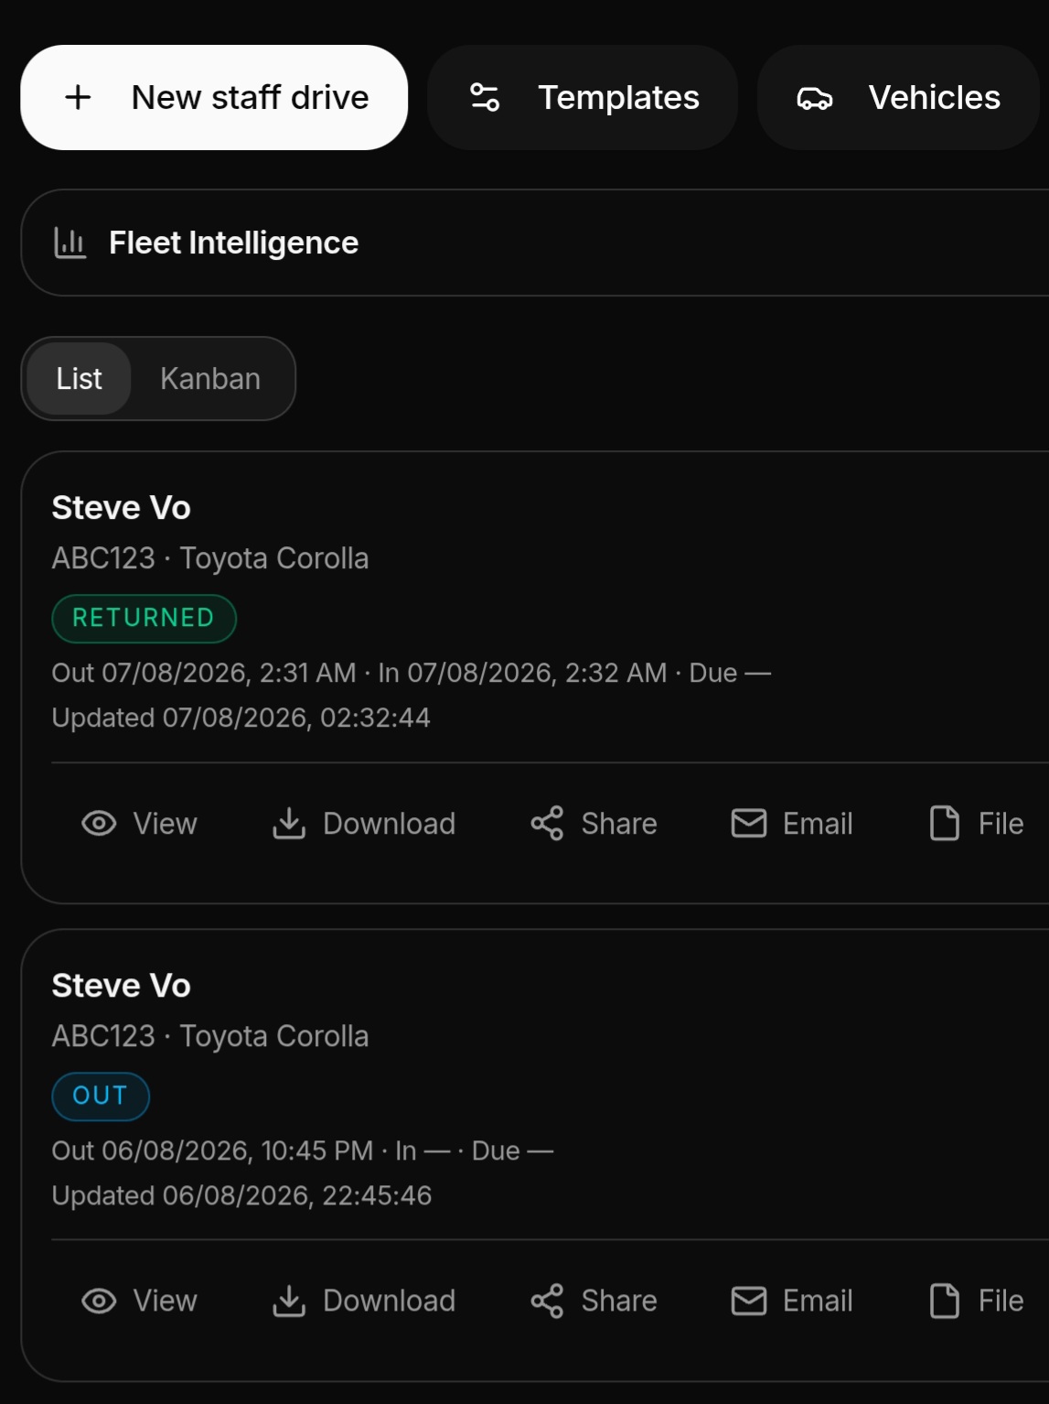The width and height of the screenshot is (1049, 1404).
Task: Expand the Fleet Intelligence panel
Action: [535, 243]
